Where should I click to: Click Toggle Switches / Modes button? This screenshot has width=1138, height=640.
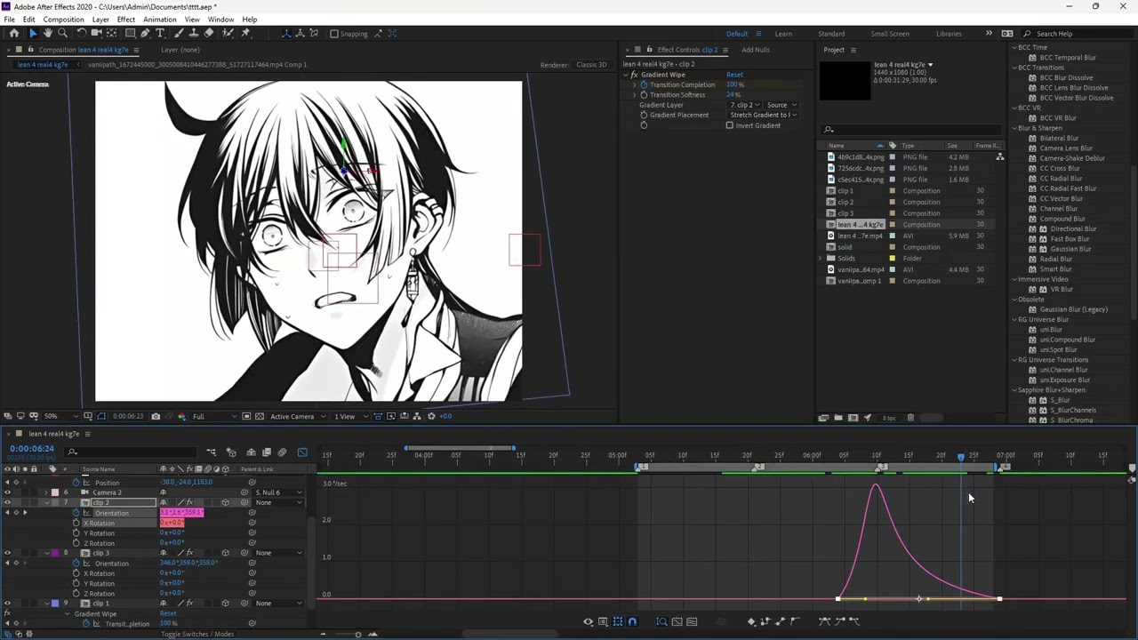[x=197, y=634]
